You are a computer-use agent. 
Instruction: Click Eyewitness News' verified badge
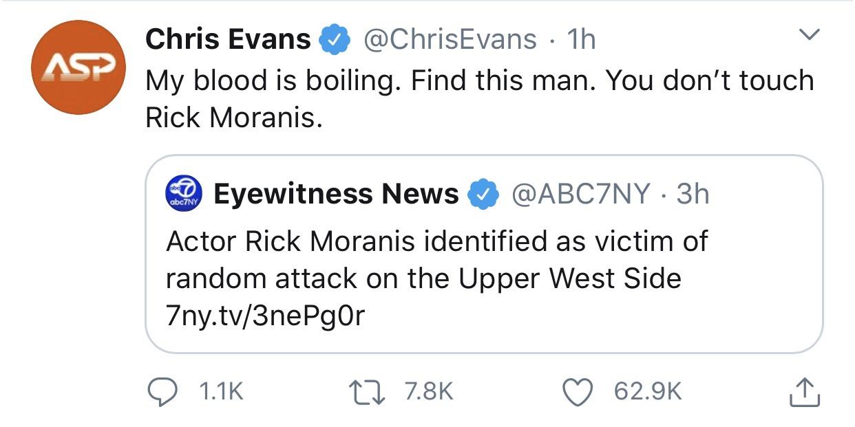coord(483,195)
